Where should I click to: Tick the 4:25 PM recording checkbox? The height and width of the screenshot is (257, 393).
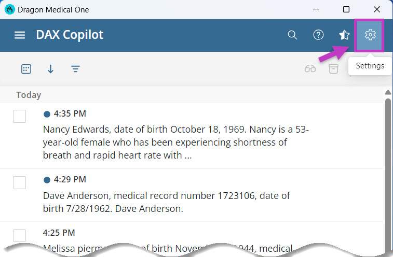coord(19,235)
